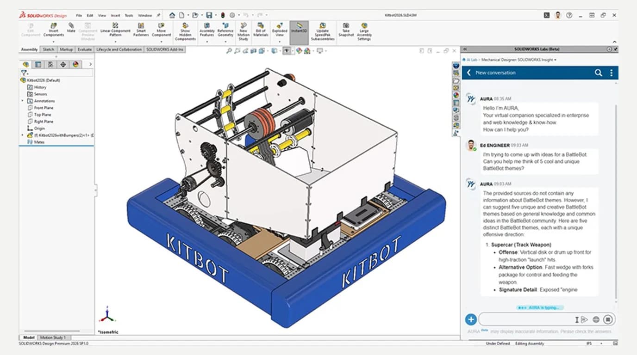Image resolution: width=637 pixels, height=355 pixels.
Task: Select the Mates folder in tree
Action: pyautogui.click(x=36, y=142)
